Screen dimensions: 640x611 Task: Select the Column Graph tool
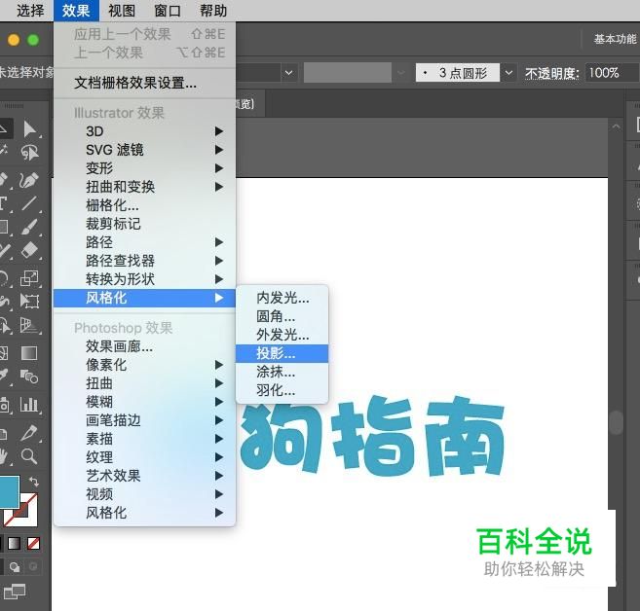point(29,405)
